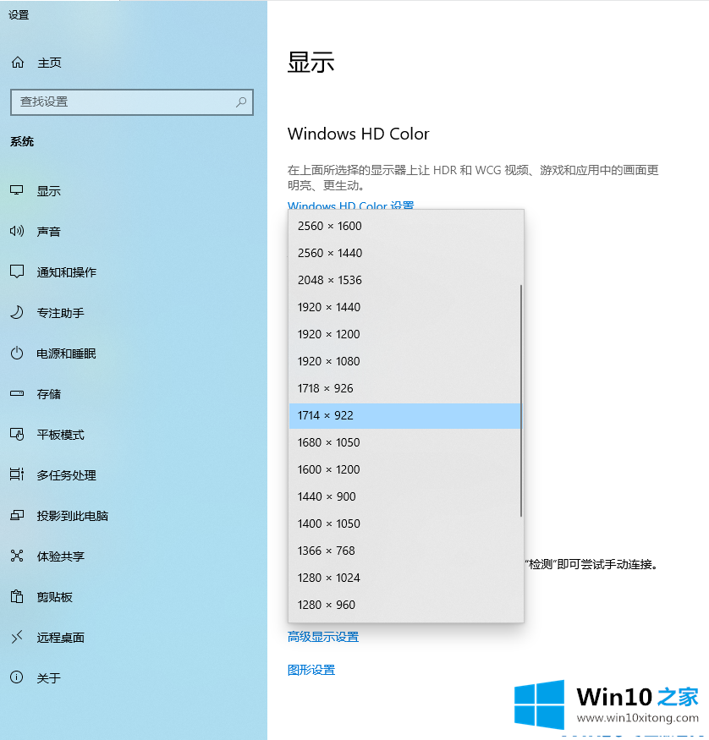This screenshot has height=740, width=709.
Task: Click the Shared experiences icon
Action: (17, 556)
